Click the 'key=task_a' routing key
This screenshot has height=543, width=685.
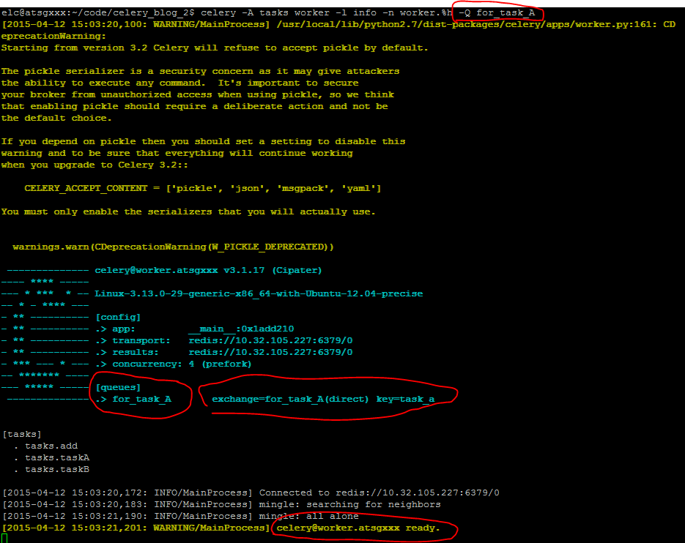(405, 399)
